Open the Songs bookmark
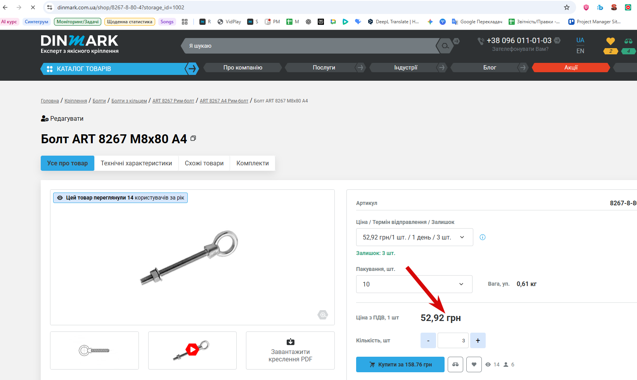637x380 pixels. pyautogui.click(x=167, y=22)
